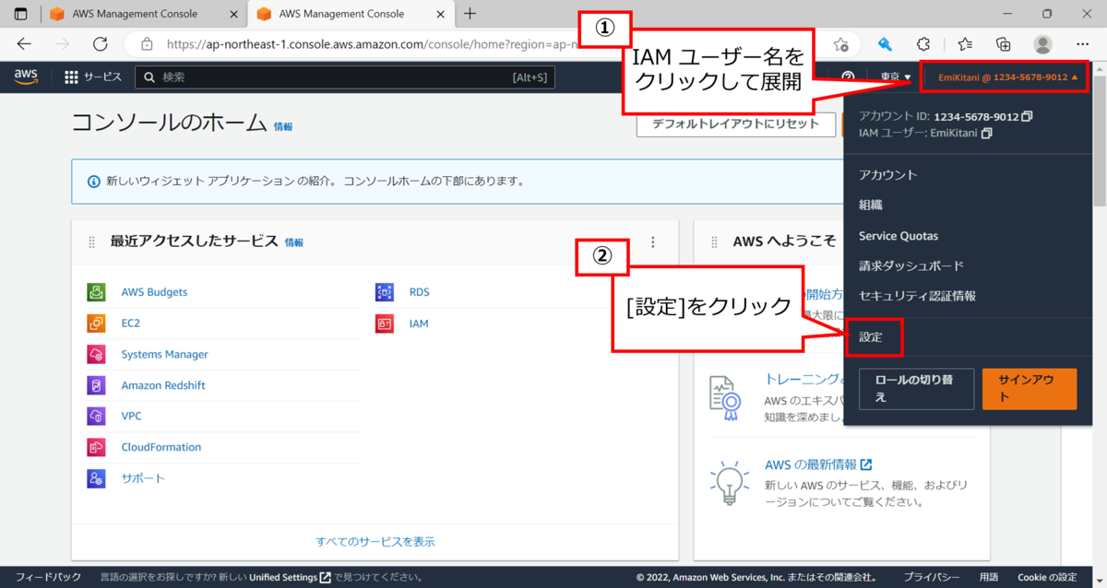Focus the AWS 検索 search box
1107x588 pixels.
tap(345, 77)
